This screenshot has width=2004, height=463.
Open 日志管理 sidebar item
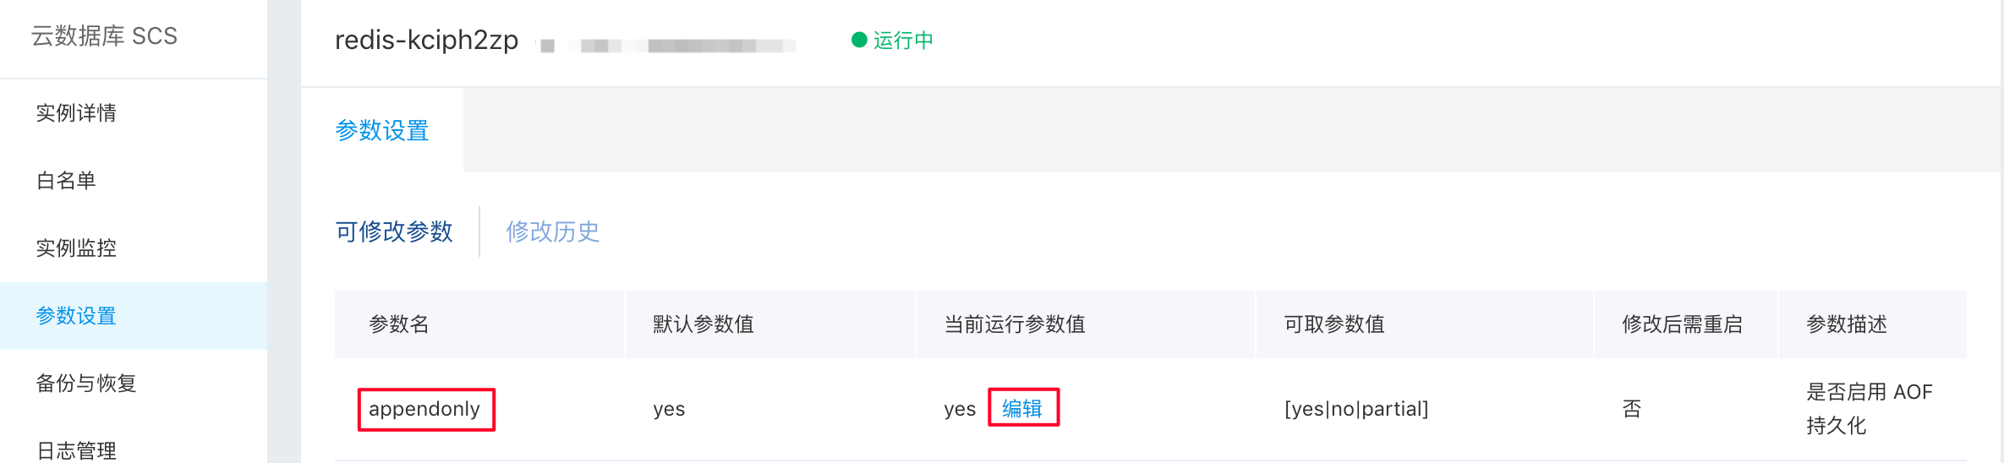click(x=76, y=449)
